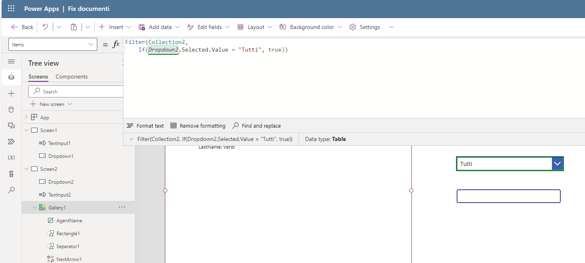This screenshot has width=585, height=263.
Task: Open the Data sources panel icon
Action: click(11, 109)
